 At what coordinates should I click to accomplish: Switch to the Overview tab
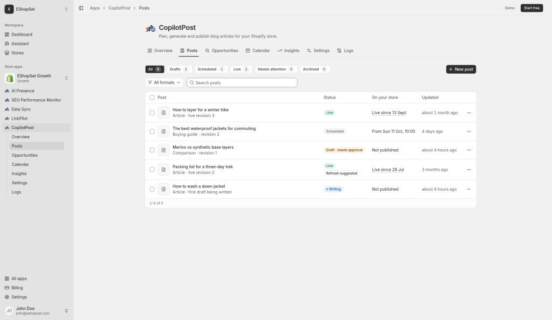(160, 51)
